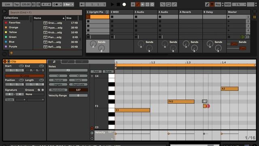259x146 pixels.
Task: Select the Master track header
Action: tap(238, 12)
